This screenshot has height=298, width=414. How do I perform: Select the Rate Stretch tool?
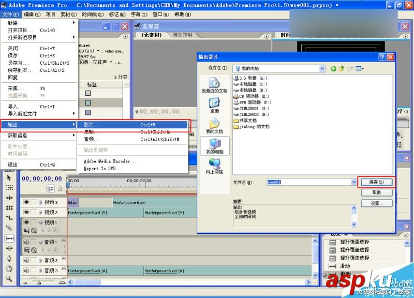[9, 218]
